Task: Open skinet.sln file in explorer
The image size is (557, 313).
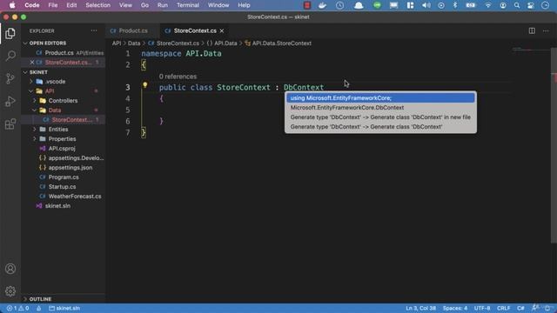Action: click(x=57, y=206)
